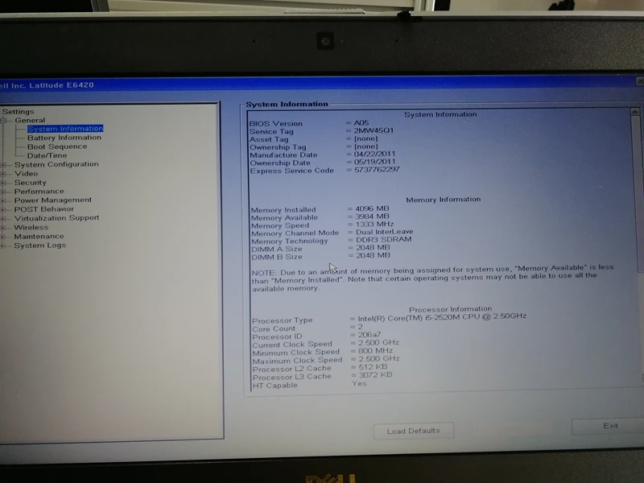Click the Current Clock Speed label

click(x=292, y=345)
